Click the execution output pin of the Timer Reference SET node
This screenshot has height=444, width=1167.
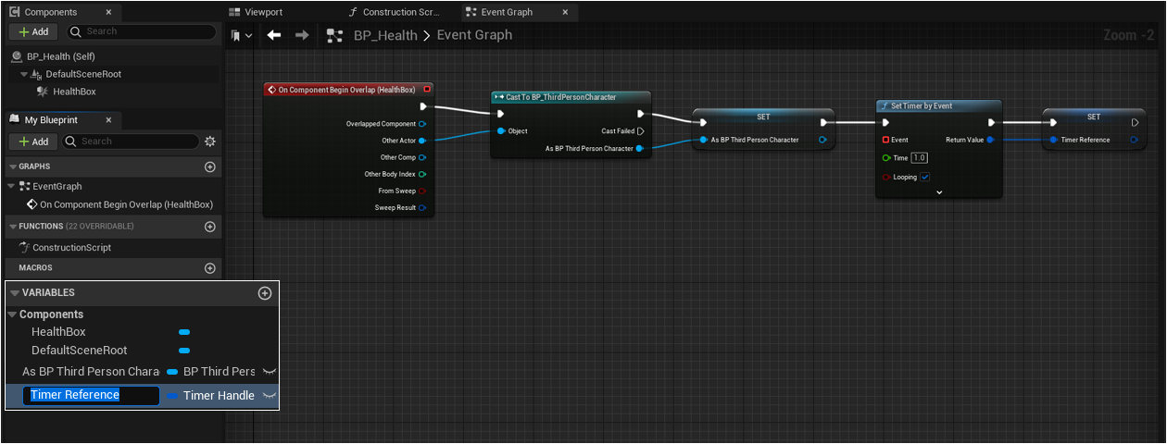[x=1136, y=122]
